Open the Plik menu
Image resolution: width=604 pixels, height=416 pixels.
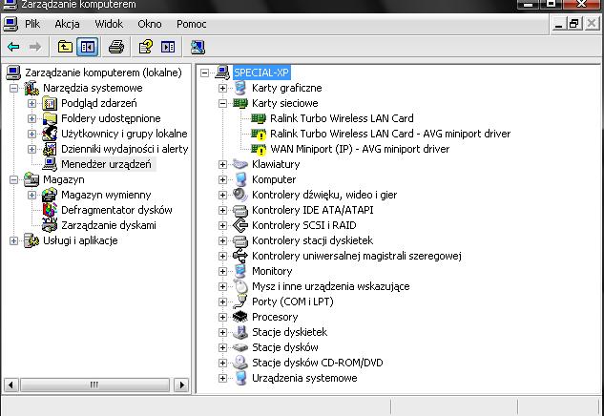click(32, 24)
